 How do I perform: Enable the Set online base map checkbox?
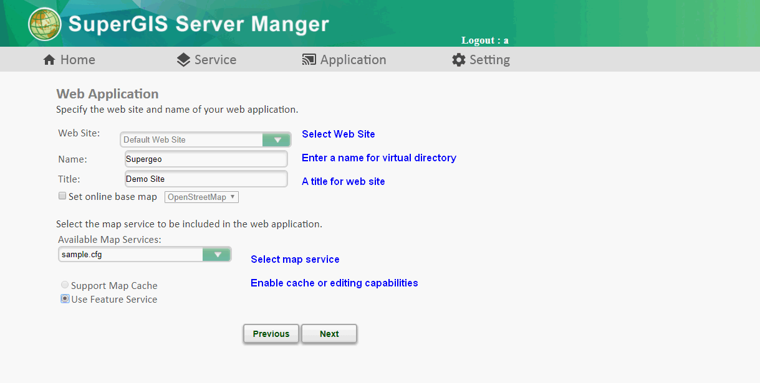click(62, 196)
